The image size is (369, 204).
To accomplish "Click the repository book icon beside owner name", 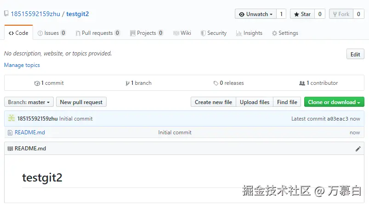I will point(6,14).
